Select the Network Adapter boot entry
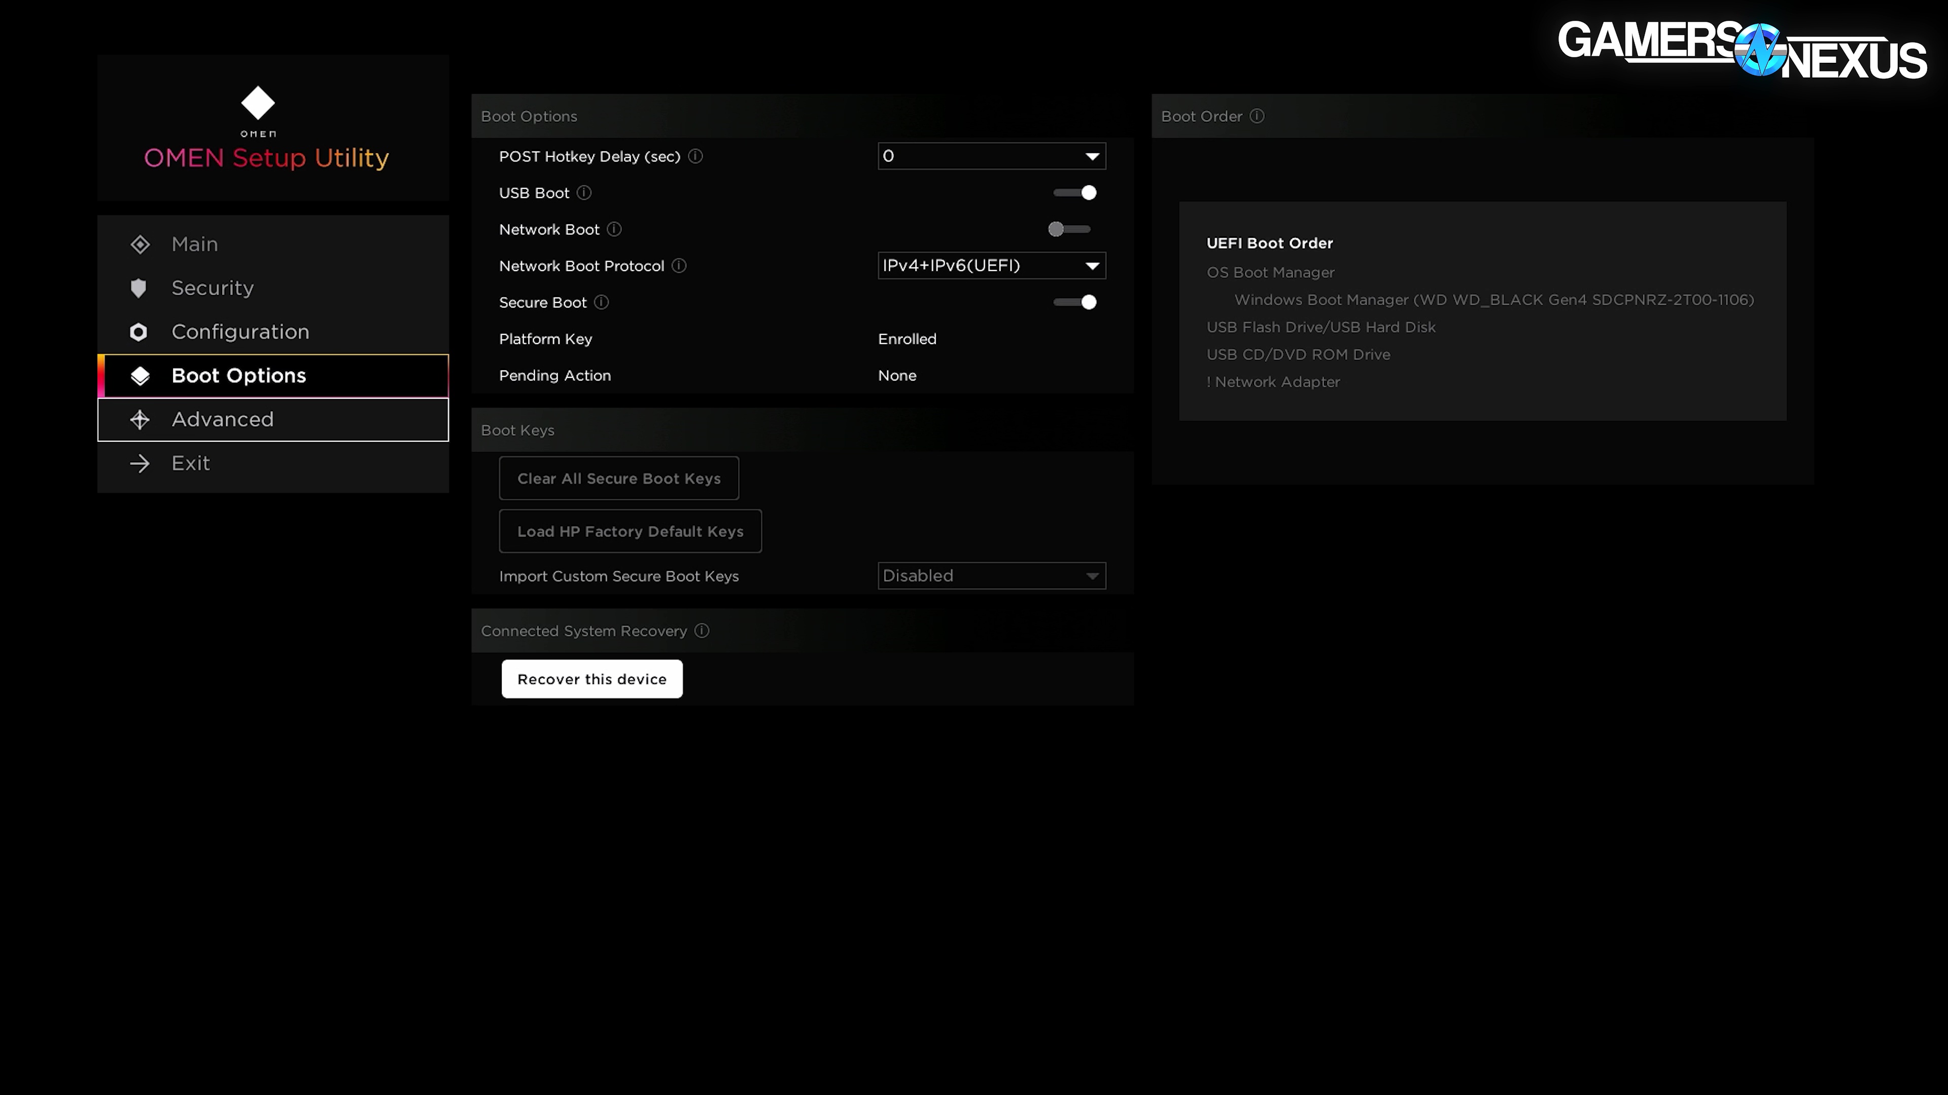Image resolution: width=1948 pixels, height=1095 pixels. (x=1273, y=382)
